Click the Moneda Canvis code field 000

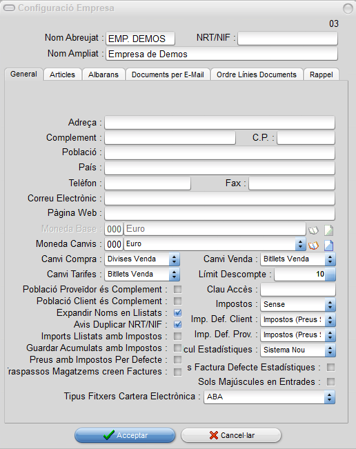tap(114, 244)
